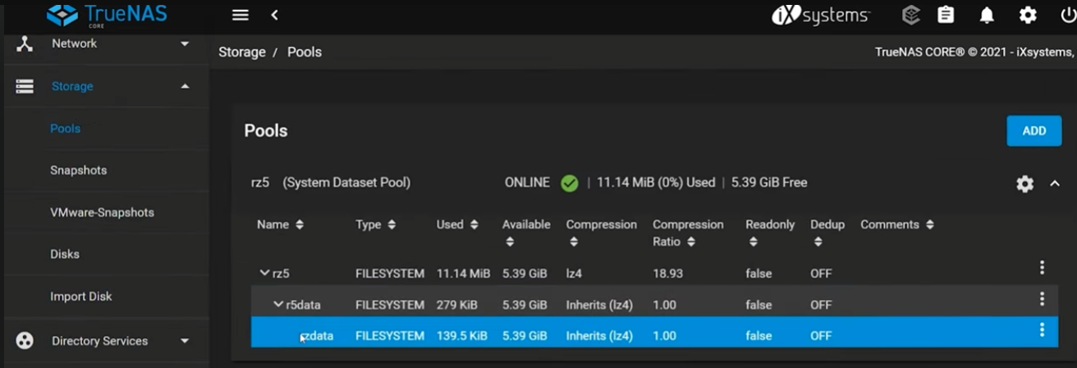Click the blue ADD button

1034,131
